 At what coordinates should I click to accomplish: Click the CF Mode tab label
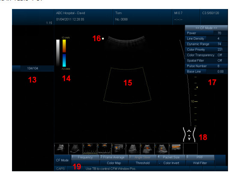click(62, 160)
